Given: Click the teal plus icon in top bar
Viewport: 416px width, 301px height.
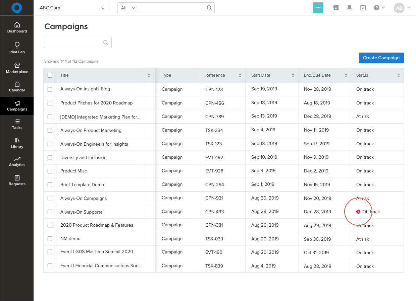Looking at the screenshot, I should (x=318, y=8).
